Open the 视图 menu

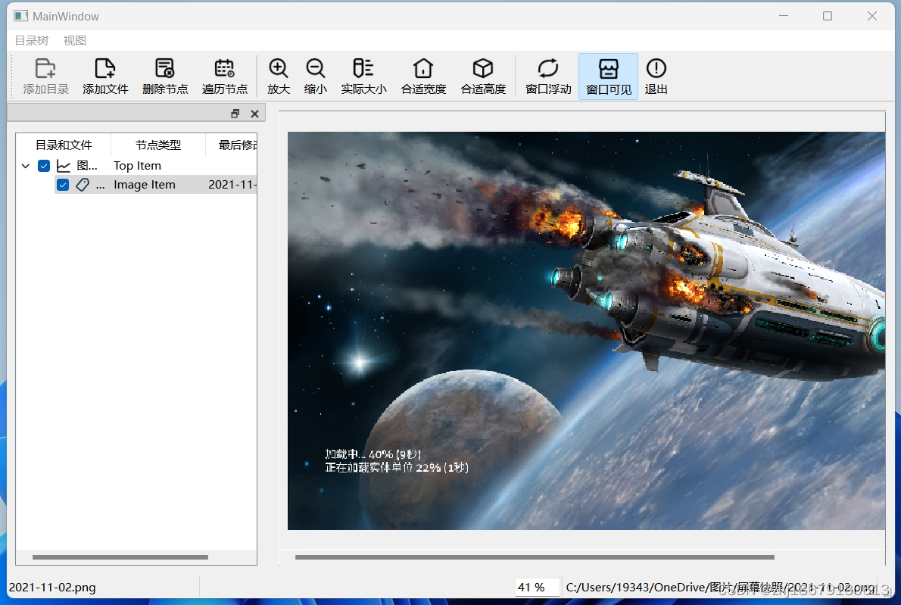coord(75,40)
